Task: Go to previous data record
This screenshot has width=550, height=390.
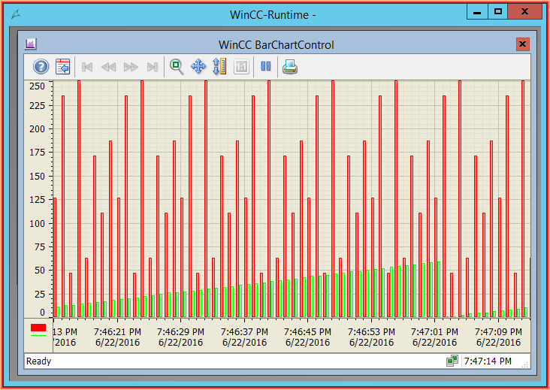Action: [109, 67]
